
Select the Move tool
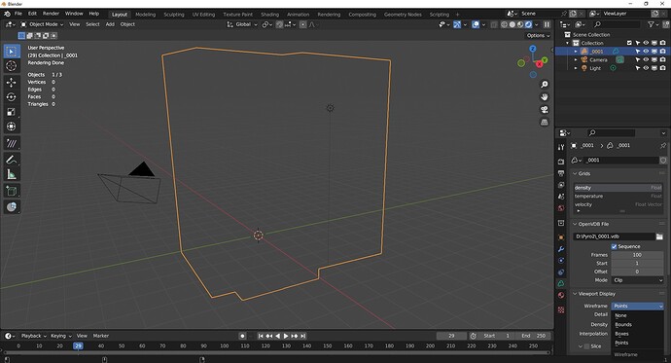(x=12, y=82)
